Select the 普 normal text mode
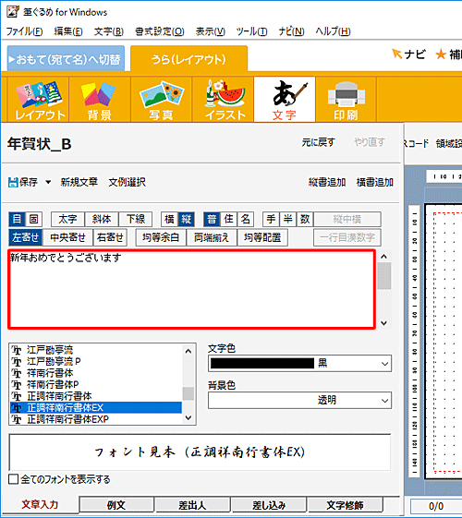Viewport: 462px width, 518px height. 212,219
